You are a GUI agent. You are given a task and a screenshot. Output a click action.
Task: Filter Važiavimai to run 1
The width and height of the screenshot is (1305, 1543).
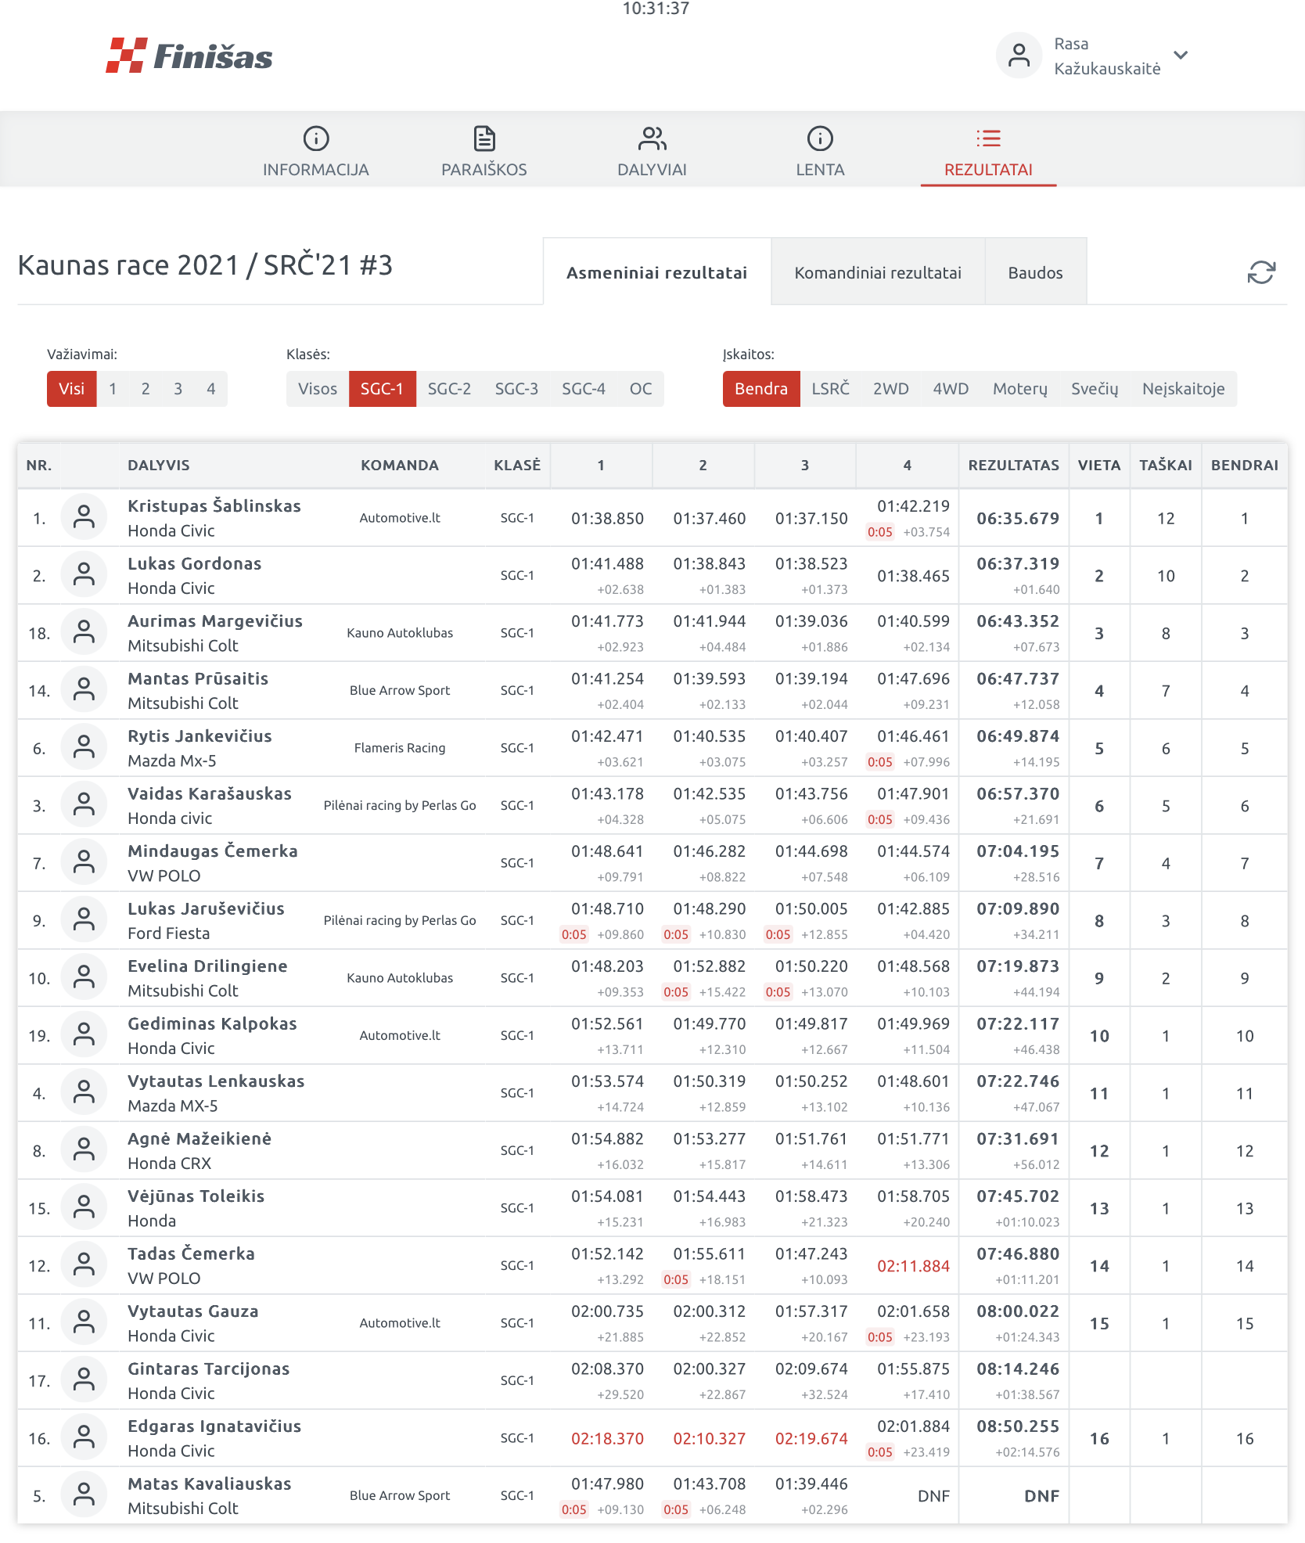pyautogui.click(x=113, y=389)
